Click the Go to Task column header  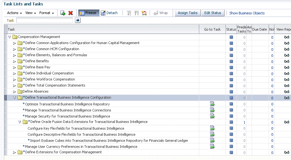pyautogui.click(x=212, y=29)
